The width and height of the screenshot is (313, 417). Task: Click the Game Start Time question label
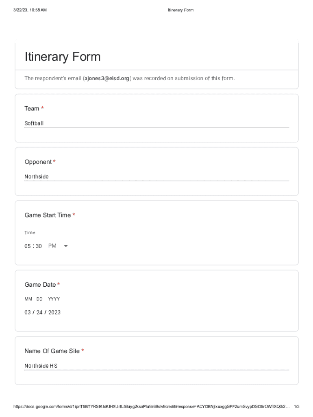pos(48,215)
